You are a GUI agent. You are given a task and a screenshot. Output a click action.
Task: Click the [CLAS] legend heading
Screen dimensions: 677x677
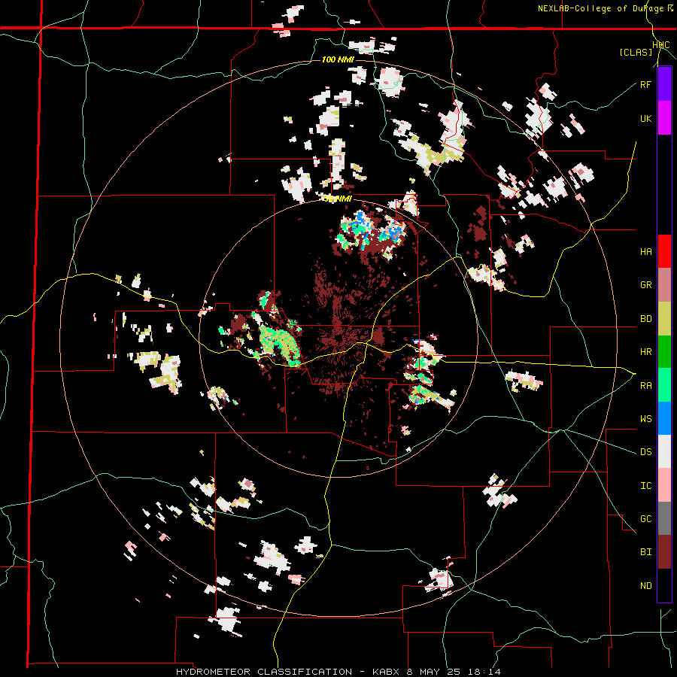(636, 52)
